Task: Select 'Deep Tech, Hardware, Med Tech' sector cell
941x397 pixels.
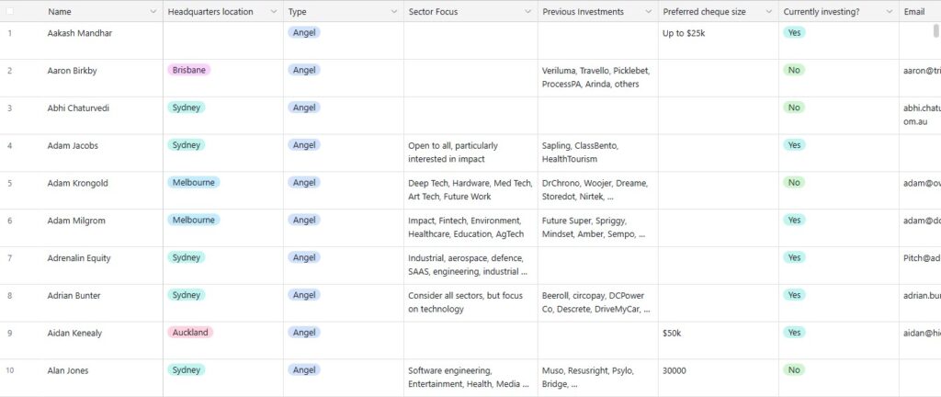Action: [470, 191]
